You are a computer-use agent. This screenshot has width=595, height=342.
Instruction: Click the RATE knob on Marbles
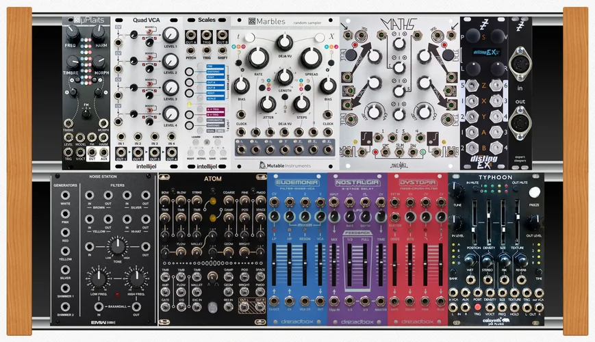click(x=258, y=58)
